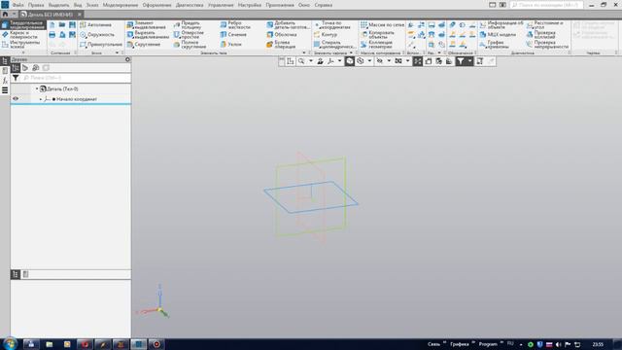This screenshot has width=622, height=350.
Task: Toggle the selection filter funnel in view toolbar
Action: point(460,61)
